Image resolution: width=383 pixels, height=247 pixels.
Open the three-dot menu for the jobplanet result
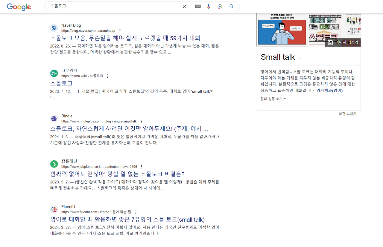point(142,167)
